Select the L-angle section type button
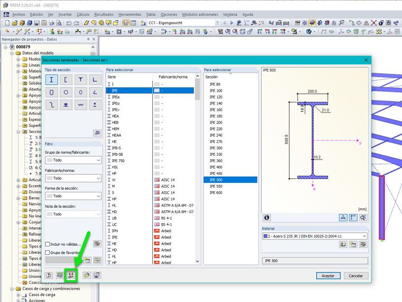The height and width of the screenshot is (302, 402). 95,79
